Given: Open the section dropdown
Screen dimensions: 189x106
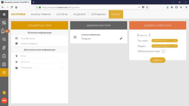Looking at the screenshot, I should [164, 46].
